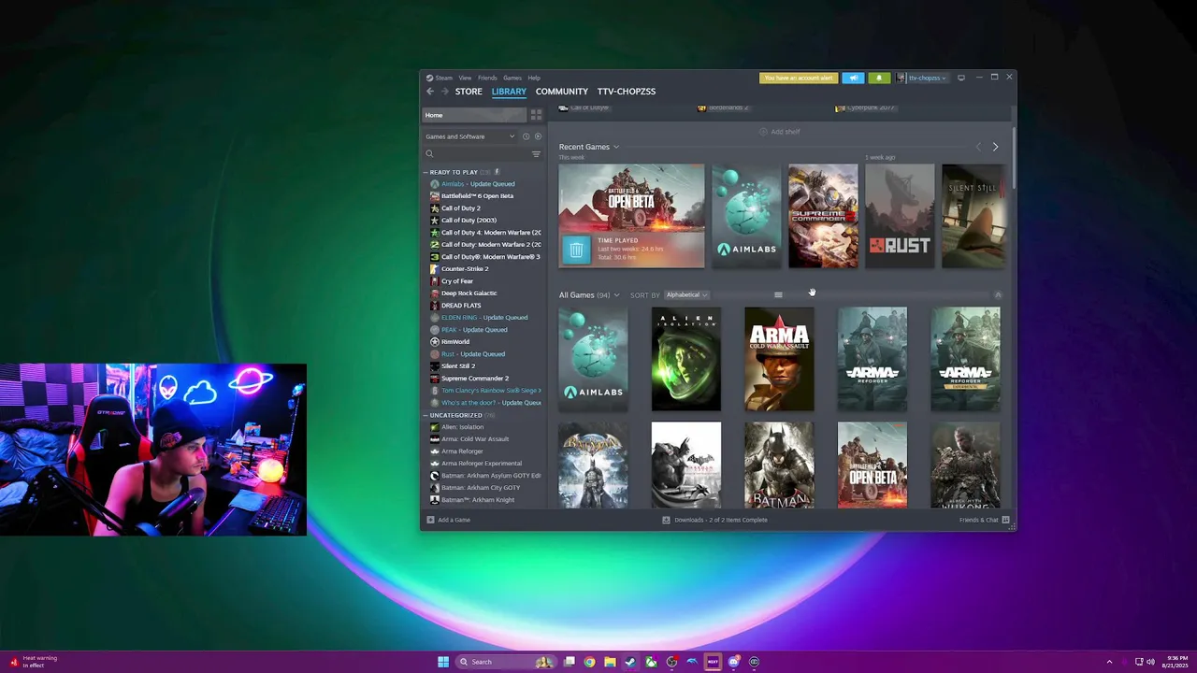The height and width of the screenshot is (673, 1197).
Task: Go forward with the Steam forward arrow
Action: (x=443, y=92)
